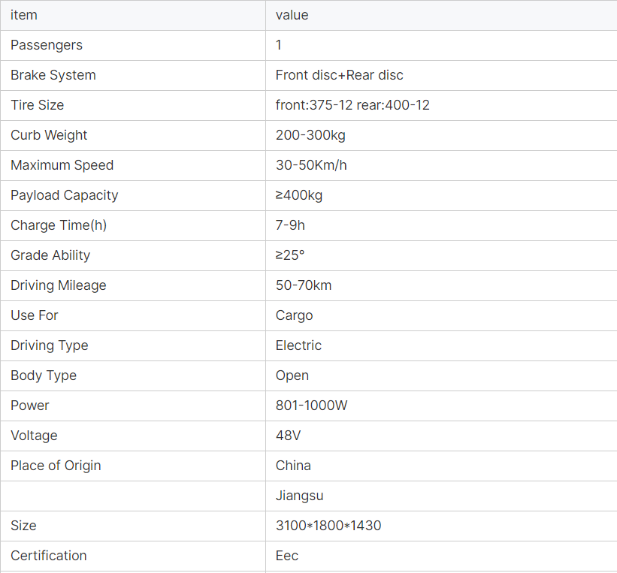617x573 pixels.
Task: Click the Grade Ability label
Action: pyautogui.click(x=50, y=255)
